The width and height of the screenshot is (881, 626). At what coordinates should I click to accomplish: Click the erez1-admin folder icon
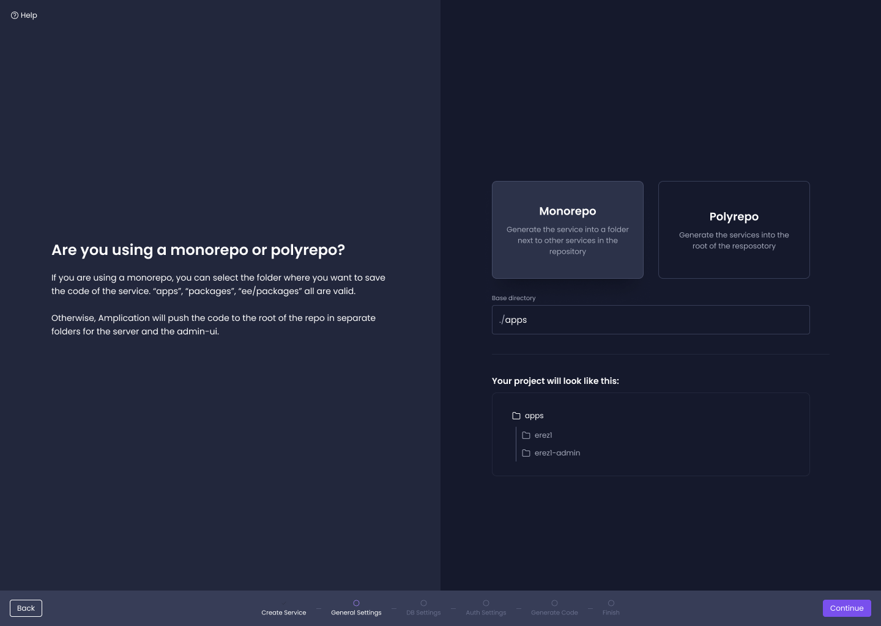[x=526, y=453]
